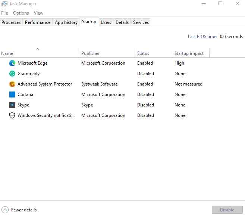245x217 pixels.
Task: Minimize the Task Manager window
Action: [x=204, y=4]
